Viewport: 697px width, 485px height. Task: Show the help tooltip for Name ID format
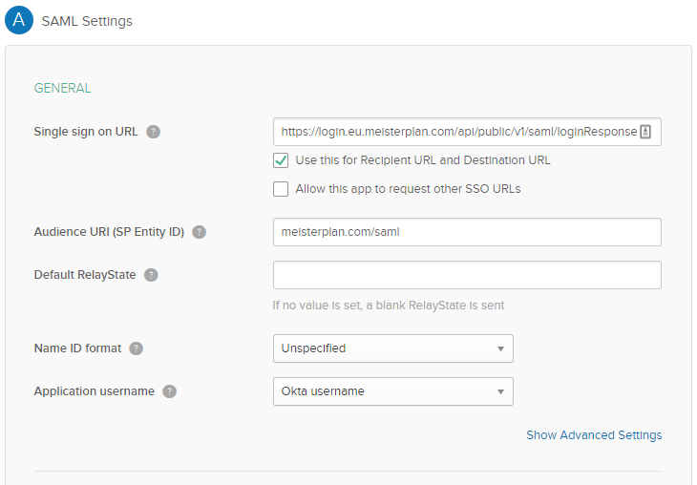[x=136, y=348]
